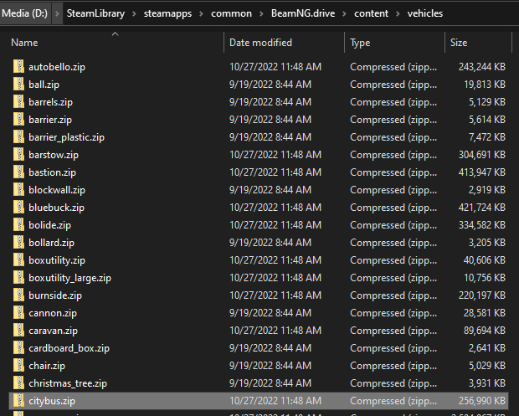Select the bastion.zip file name
This screenshot has height=416, width=519.
[x=52, y=172]
